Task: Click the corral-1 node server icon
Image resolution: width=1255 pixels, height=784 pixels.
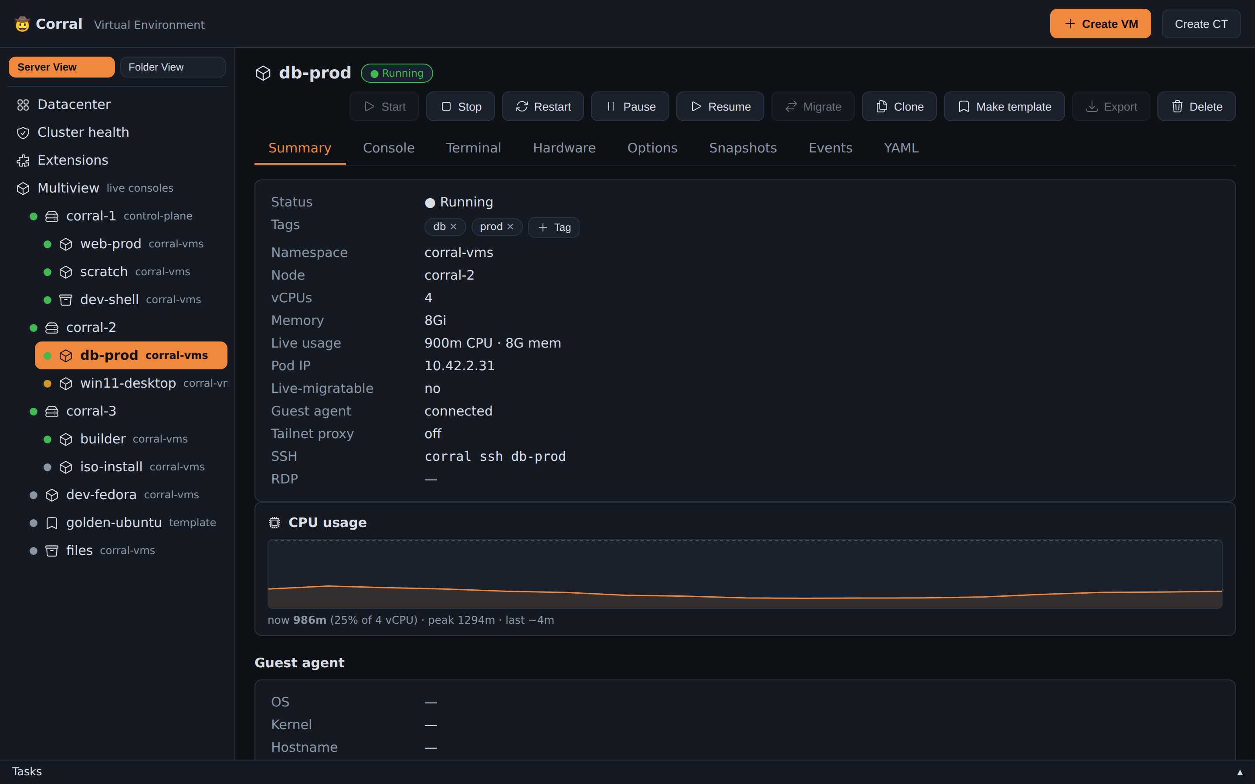Action: pos(52,216)
